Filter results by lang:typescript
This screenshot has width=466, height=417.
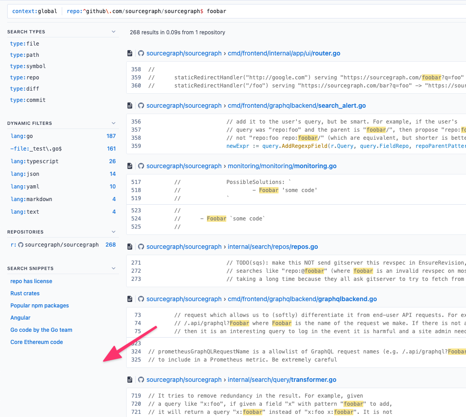(x=63, y=161)
